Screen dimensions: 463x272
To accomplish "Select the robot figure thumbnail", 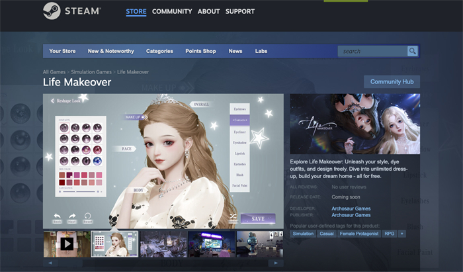I will tap(260, 244).
